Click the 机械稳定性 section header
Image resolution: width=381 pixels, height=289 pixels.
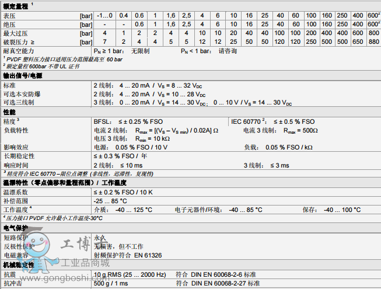pos(19,265)
